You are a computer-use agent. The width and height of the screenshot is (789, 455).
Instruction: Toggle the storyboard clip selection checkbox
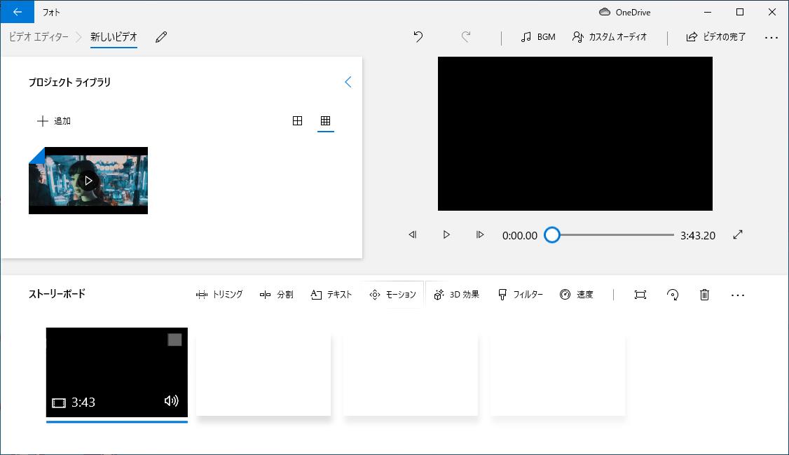(x=174, y=340)
